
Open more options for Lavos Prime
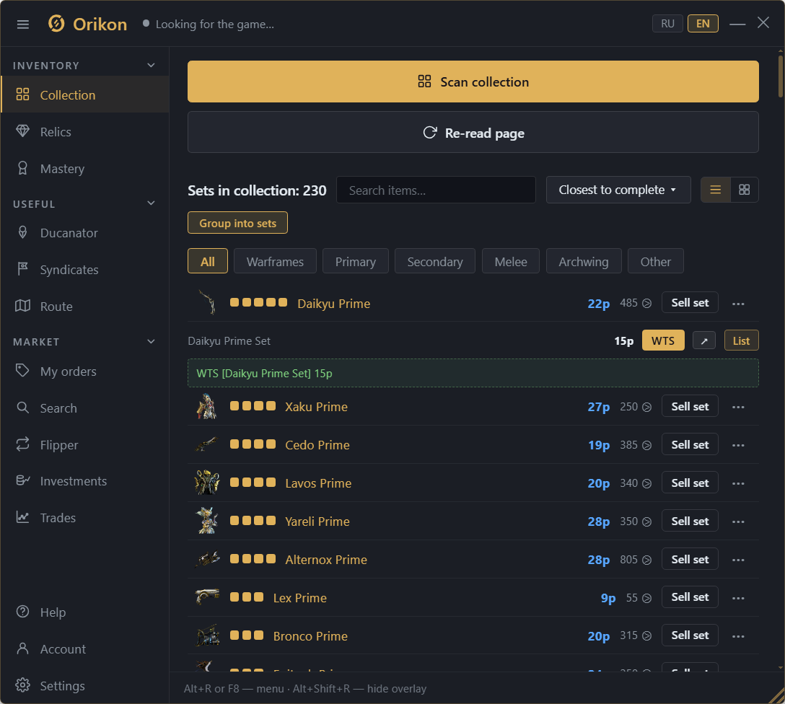pyautogui.click(x=738, y=484)
